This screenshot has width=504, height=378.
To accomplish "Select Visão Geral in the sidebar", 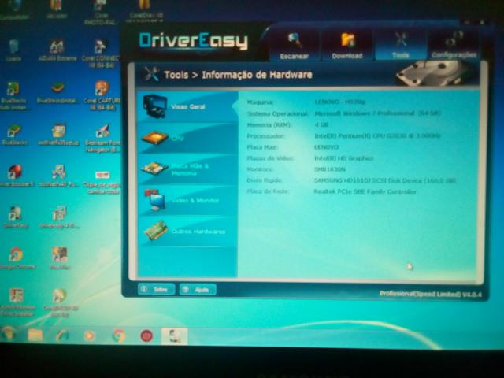I will click(187, 106).
